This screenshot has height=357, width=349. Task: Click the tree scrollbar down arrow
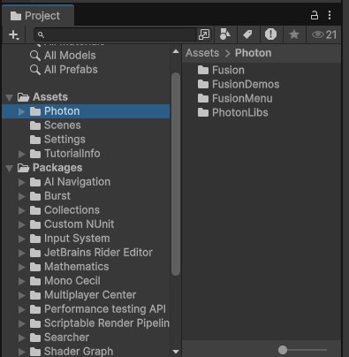point(176,352)
